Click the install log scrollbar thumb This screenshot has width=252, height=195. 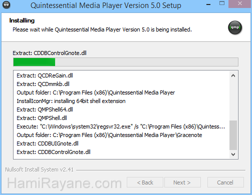point(233,135)
